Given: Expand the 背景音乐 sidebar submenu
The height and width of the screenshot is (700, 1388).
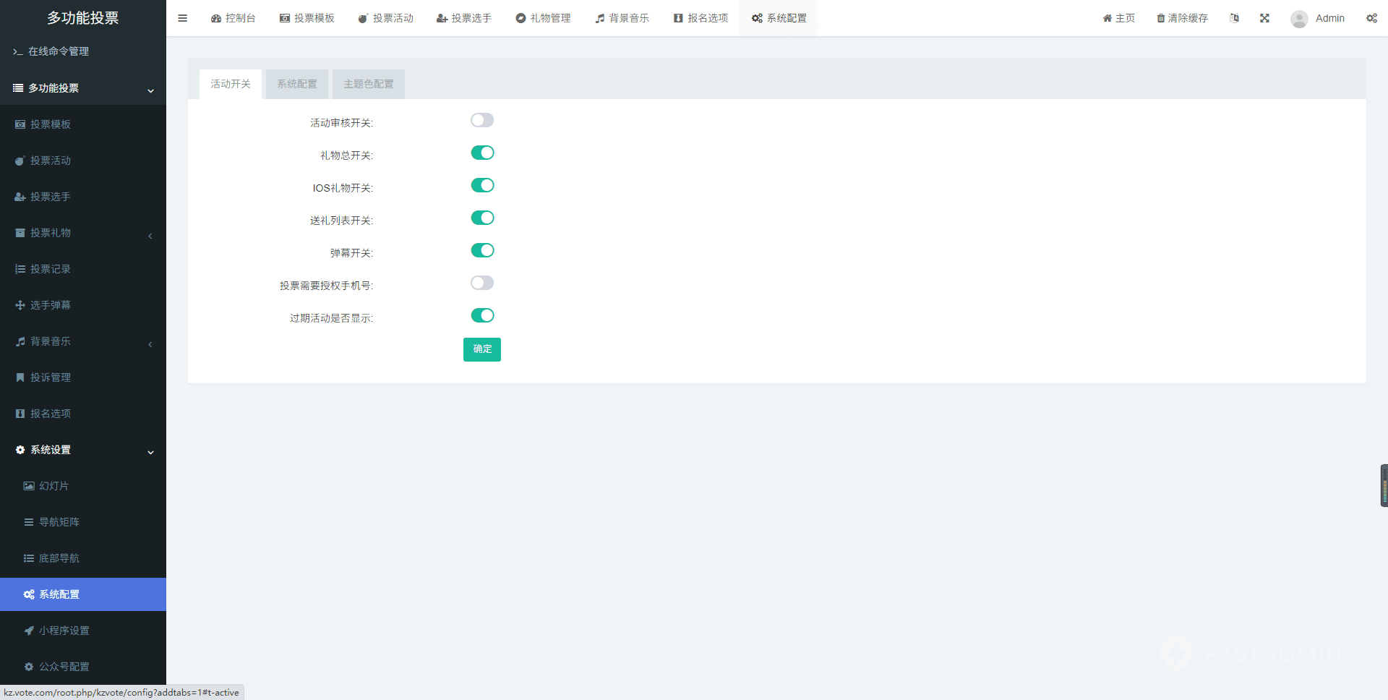Looking at the screenshot, I should [x=82, y=341].
